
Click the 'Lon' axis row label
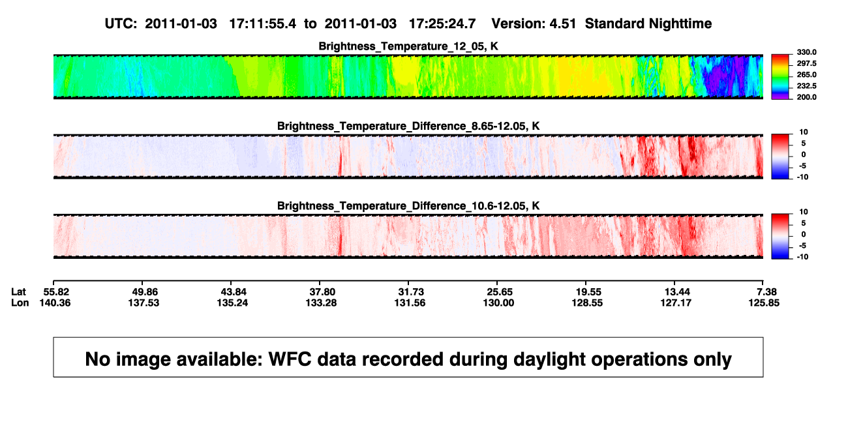pos(20,303)
